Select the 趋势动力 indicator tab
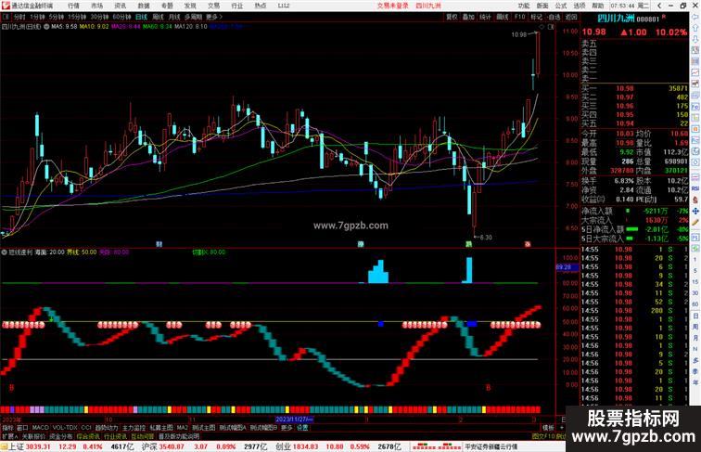Viewport: 701px width, 452px height. pos(107,428)
